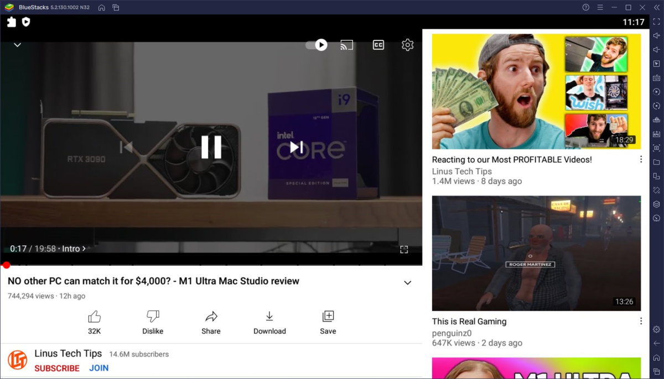The width and height of the screenshot is (664, 379).
Task: Open the multi-window icon in the BlueStacks title bar
Action: [116, 7]
